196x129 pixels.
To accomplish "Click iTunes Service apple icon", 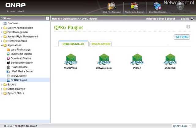I will 8,67.
